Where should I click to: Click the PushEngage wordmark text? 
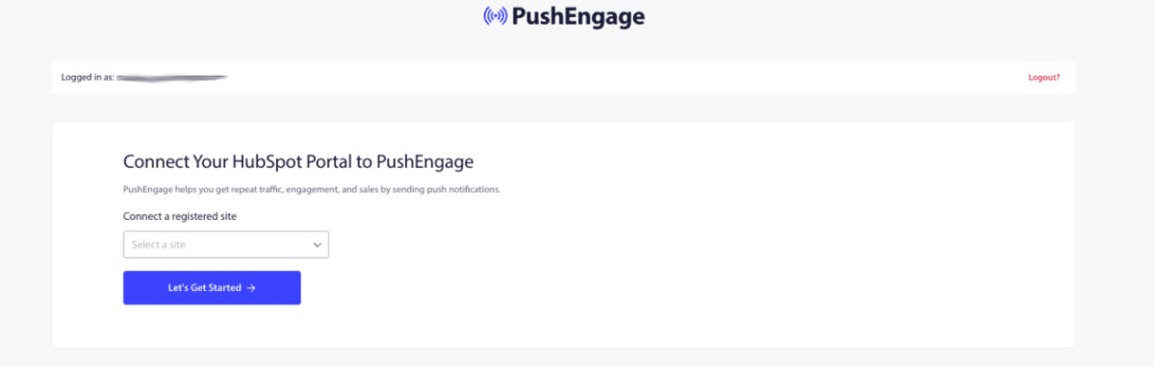[x=578, y=16]
